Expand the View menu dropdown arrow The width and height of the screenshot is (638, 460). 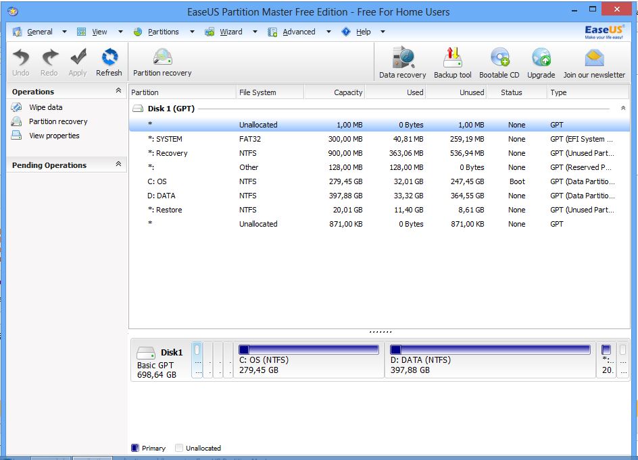point(120,32)
